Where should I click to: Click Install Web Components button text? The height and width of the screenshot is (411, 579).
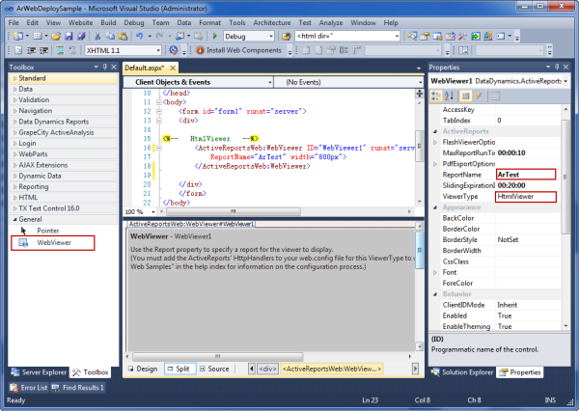(244, 50)
